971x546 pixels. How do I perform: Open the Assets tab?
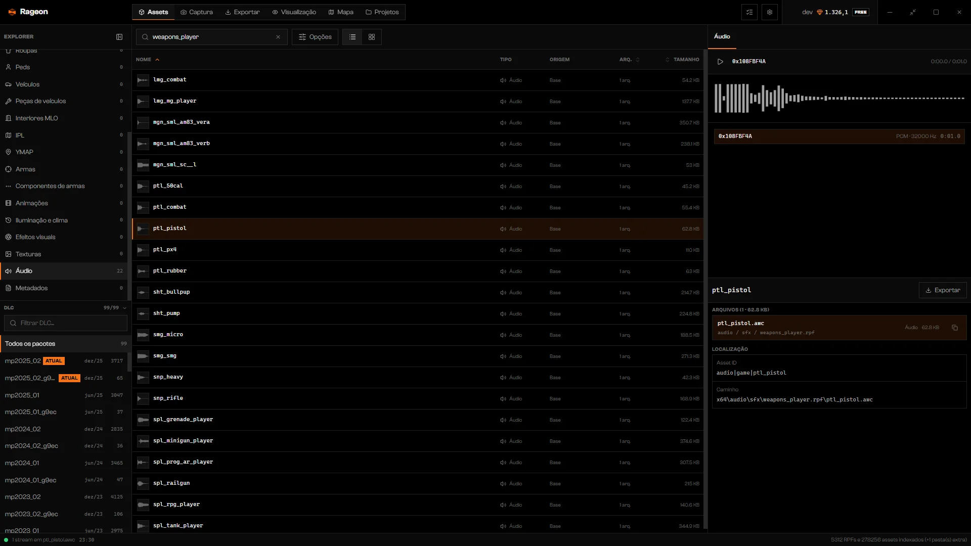click(x=153, y=12)
